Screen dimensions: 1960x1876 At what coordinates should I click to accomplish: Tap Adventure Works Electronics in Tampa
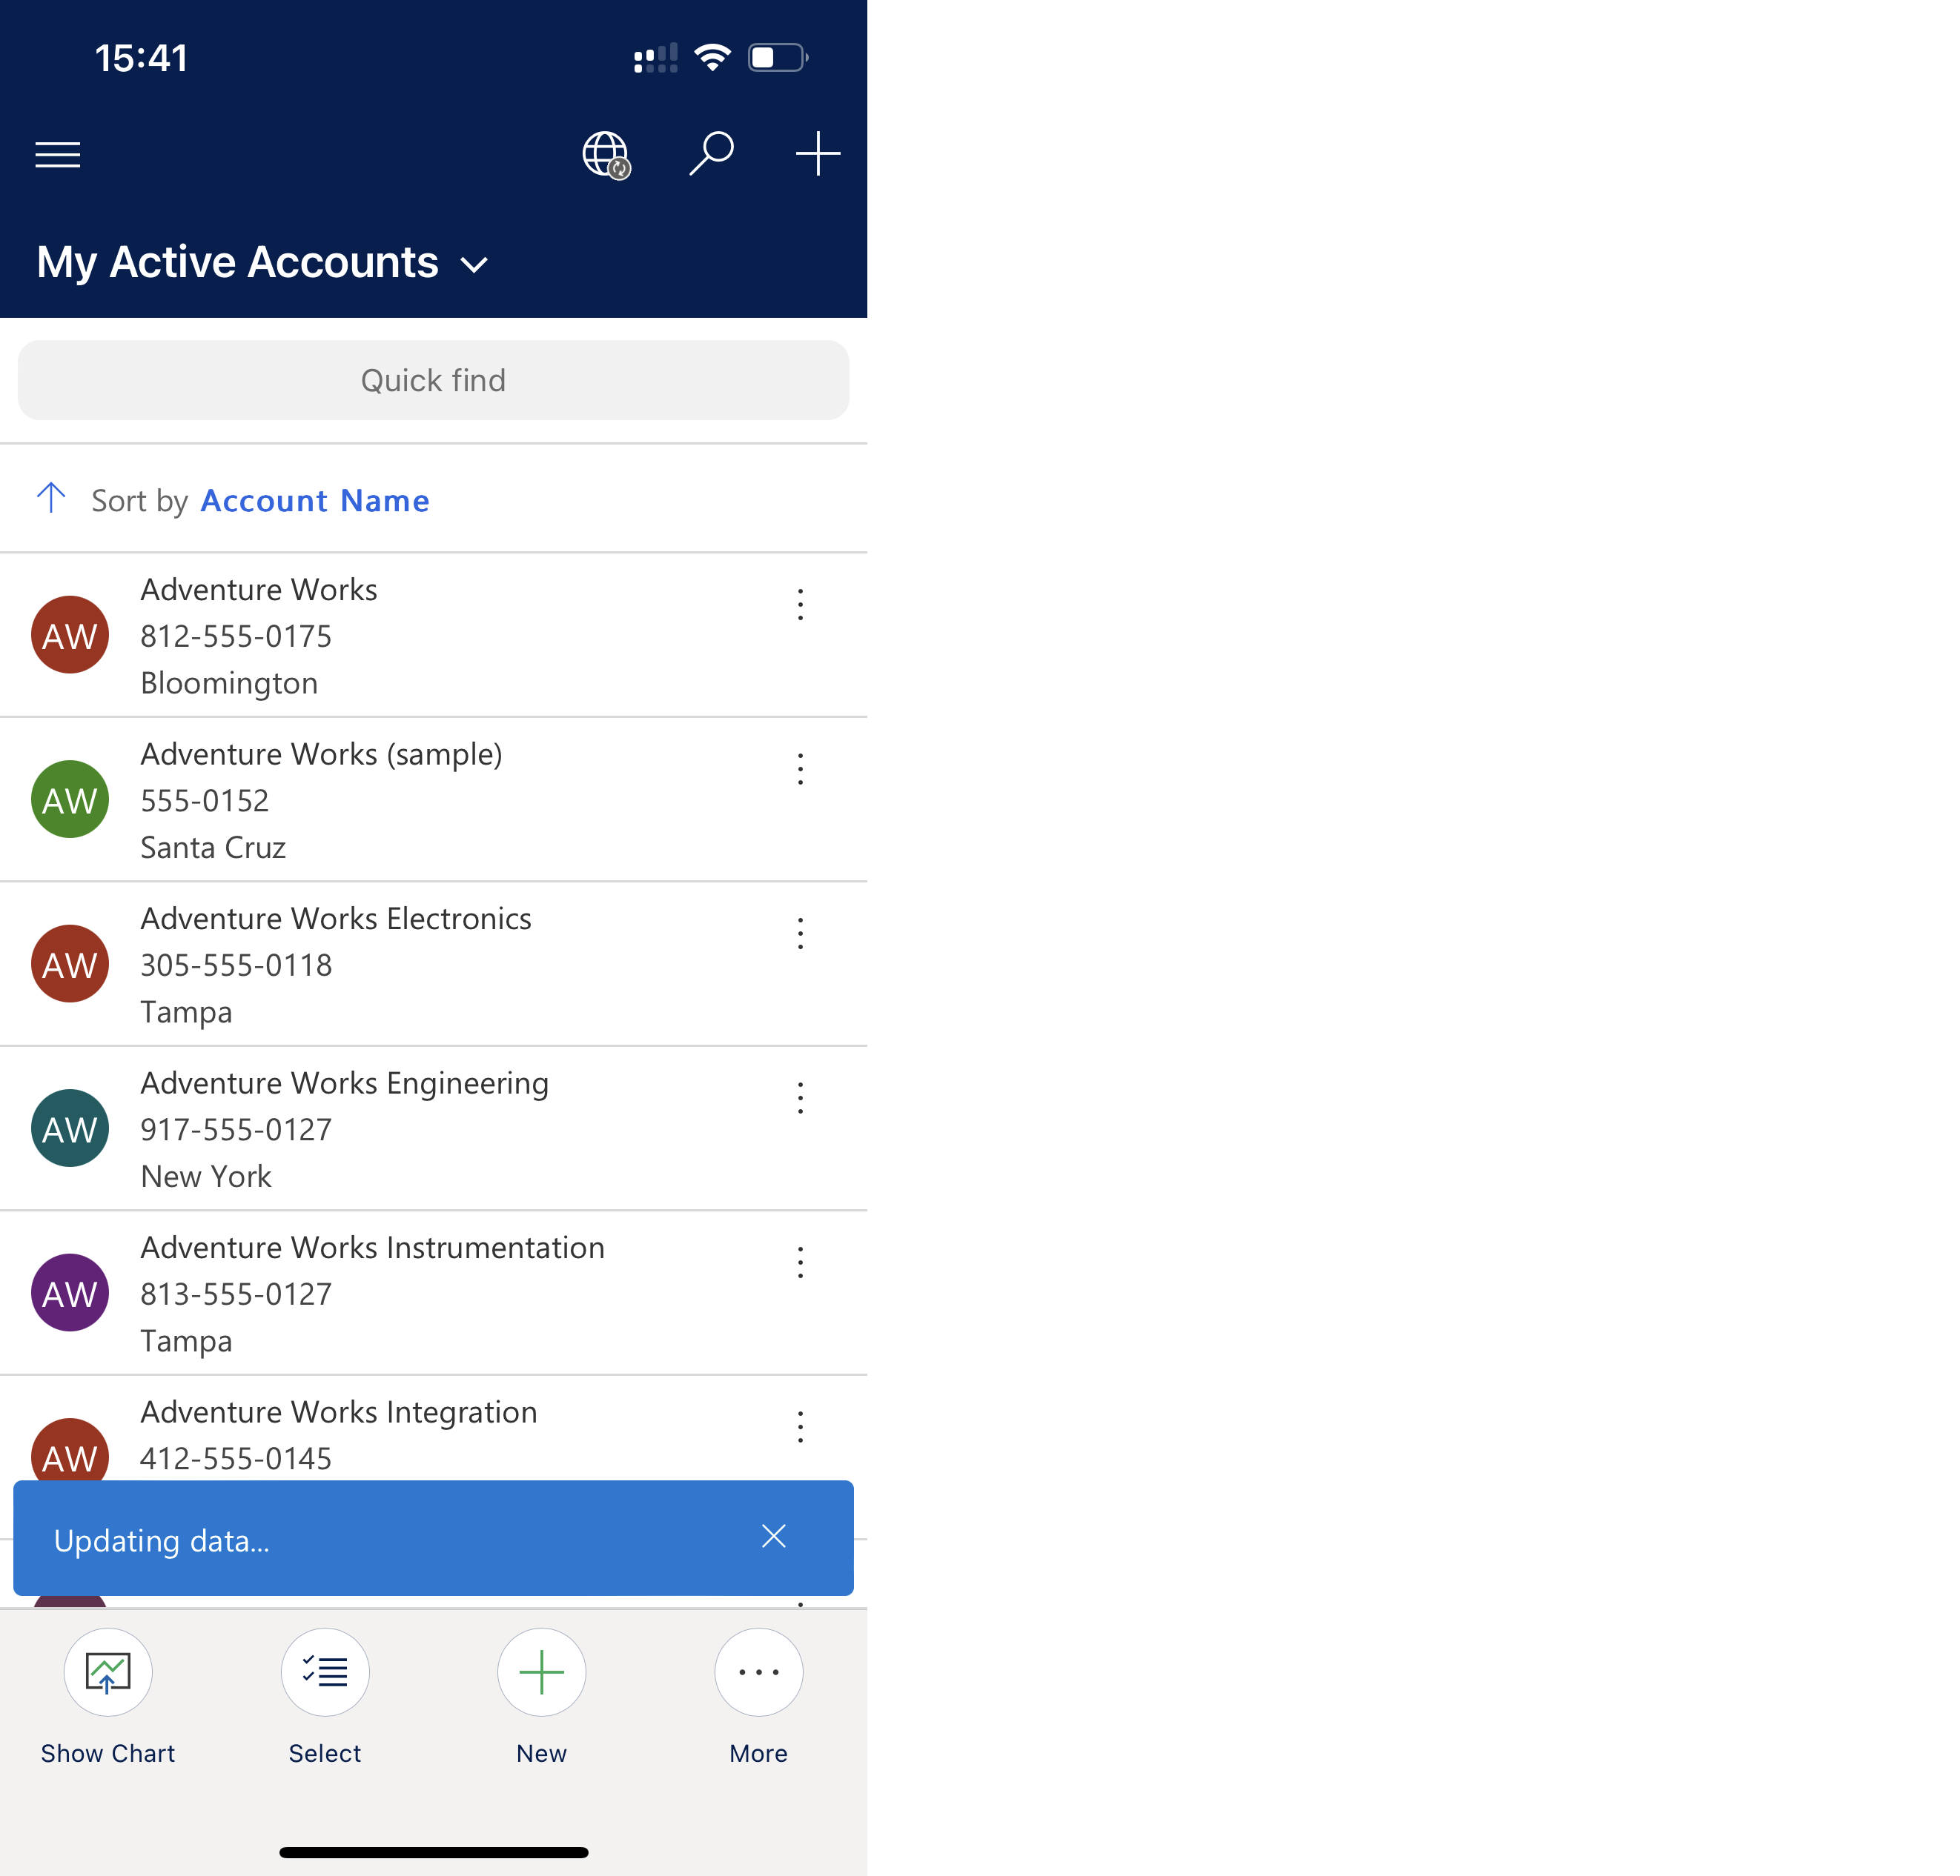tap(432, 963)
